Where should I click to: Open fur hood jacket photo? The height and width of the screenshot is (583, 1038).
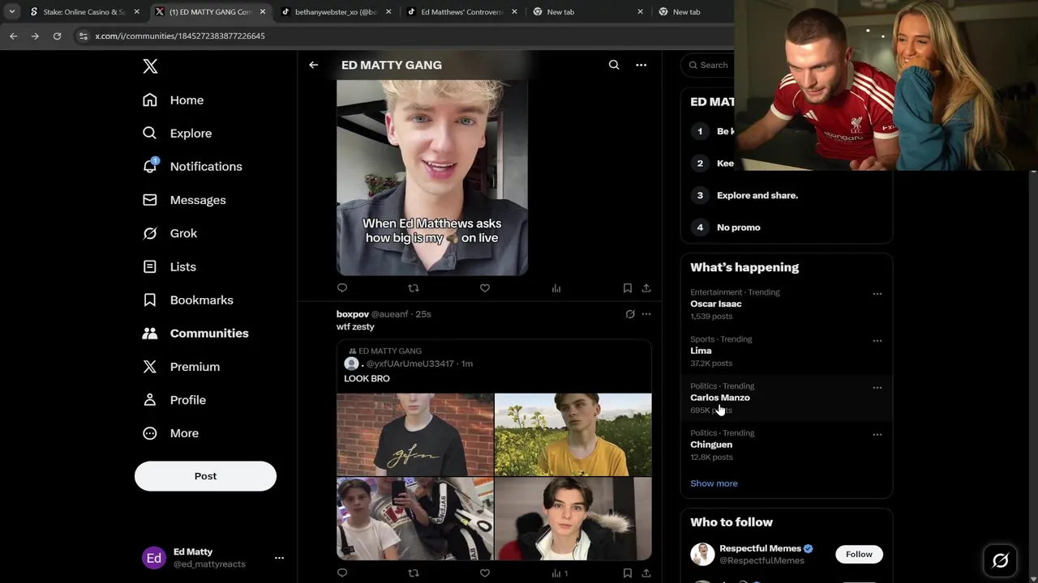(573, 519)
